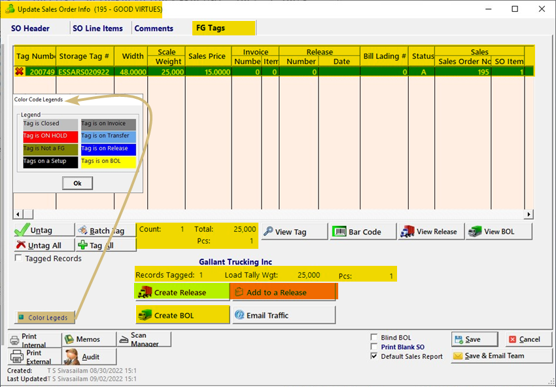This screenshot has width=556, height=387.
Task: Click the red X marker on tag row 200749
Action: pos(20,71)
